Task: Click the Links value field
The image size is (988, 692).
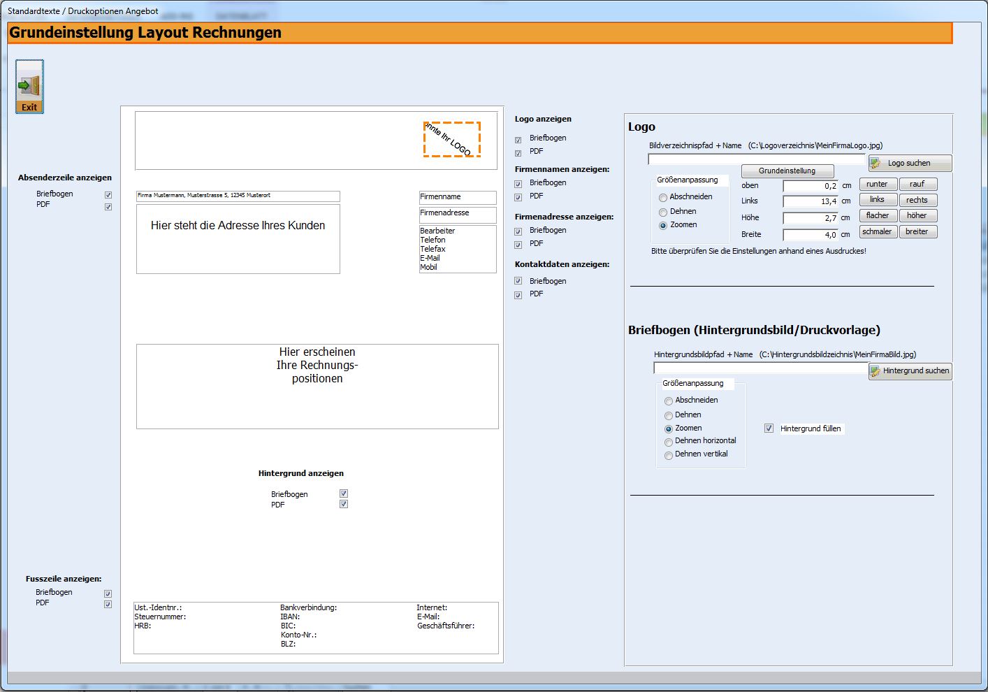Action: [x=811, y=201]
